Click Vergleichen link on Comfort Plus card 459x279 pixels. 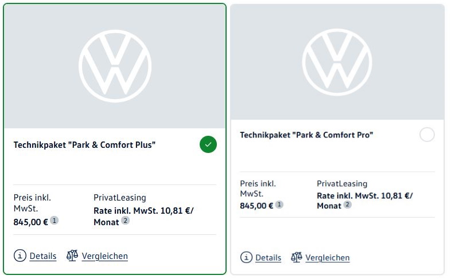tap(105, 256)
